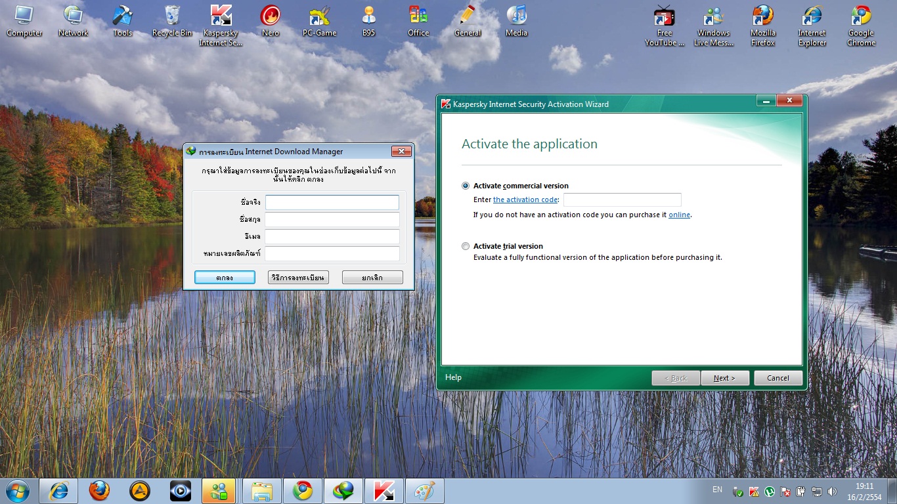897x504 pixels.
Task: Open the Office desktop shortcut
Action: pos(418,21)
